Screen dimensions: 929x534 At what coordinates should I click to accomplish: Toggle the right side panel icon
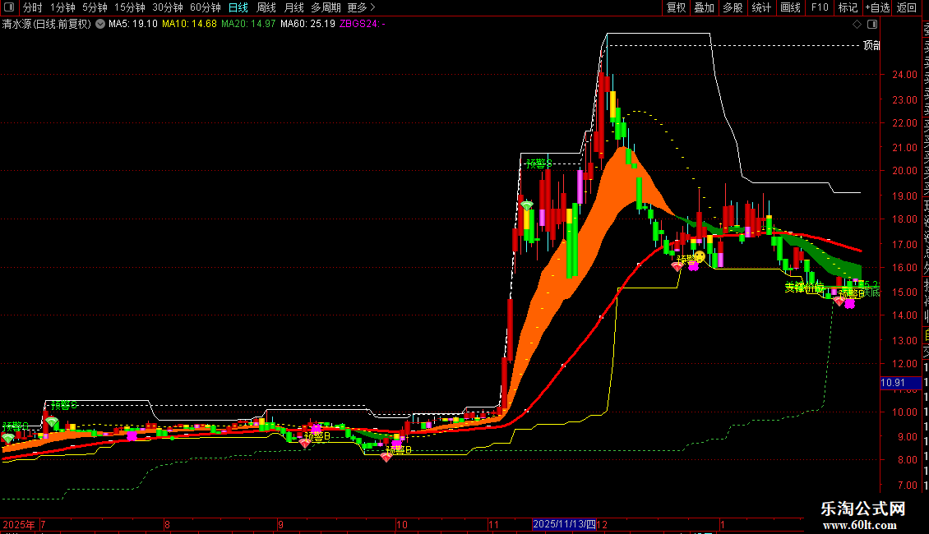click(872, 25)
